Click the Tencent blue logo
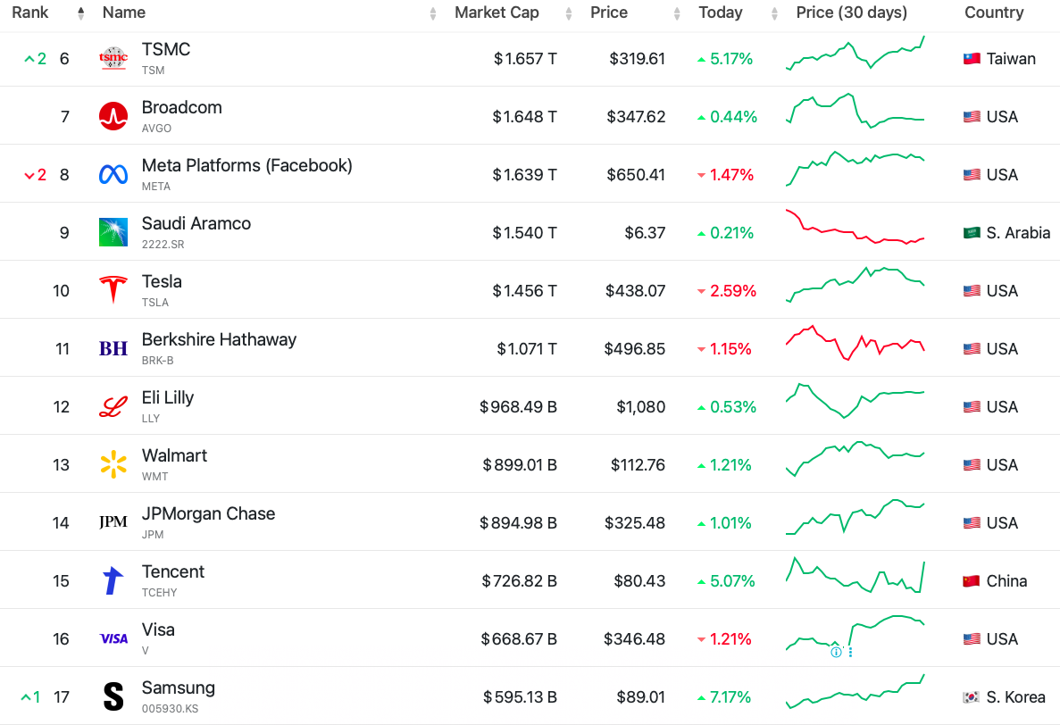The image size is (1060, 725). (x=113, y=581)
